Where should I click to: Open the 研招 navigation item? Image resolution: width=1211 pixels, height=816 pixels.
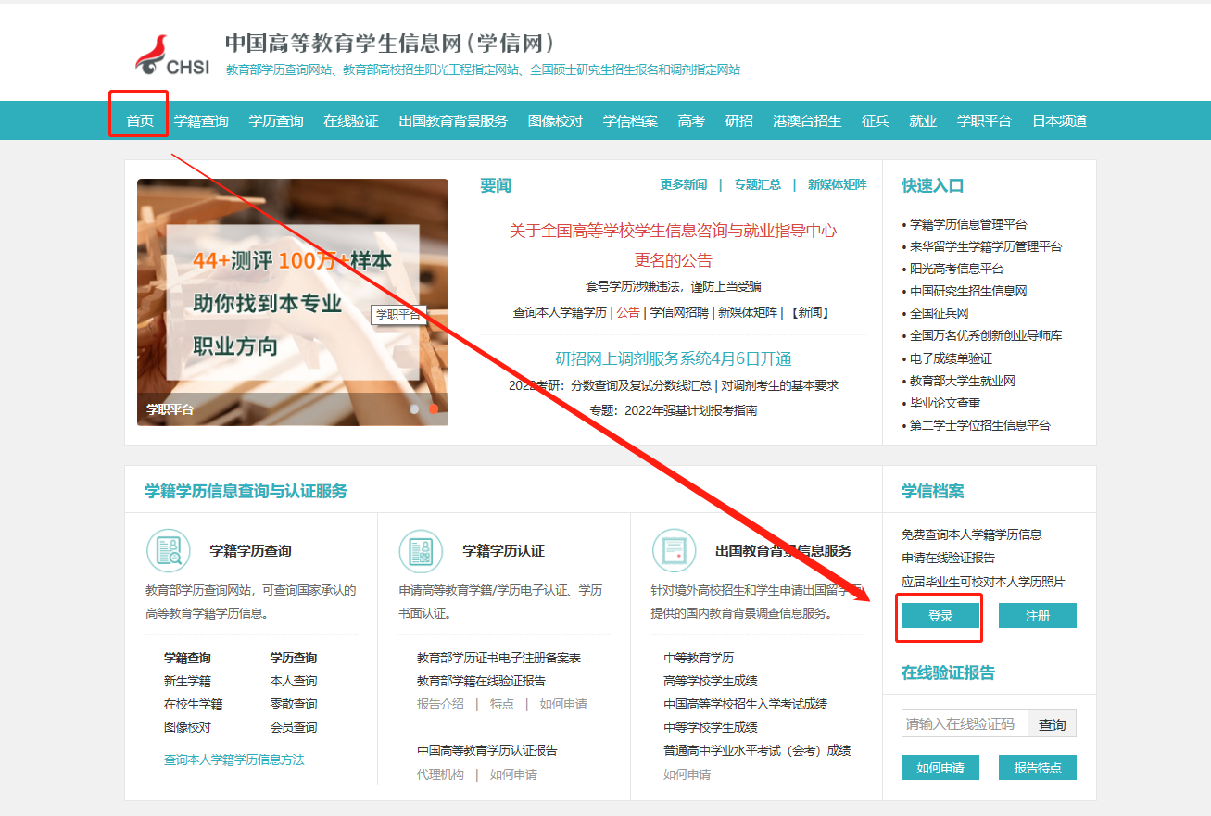[x=738, y=121]
